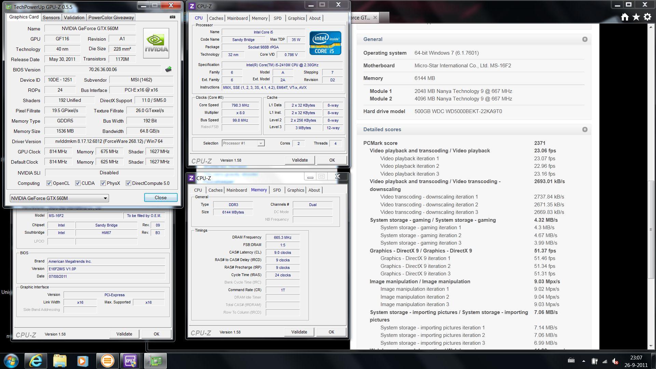Switch to CPU-Z taskbar icon
This screenshot has width=656, height=369.
pyautogui.click(x=131, y=361)
